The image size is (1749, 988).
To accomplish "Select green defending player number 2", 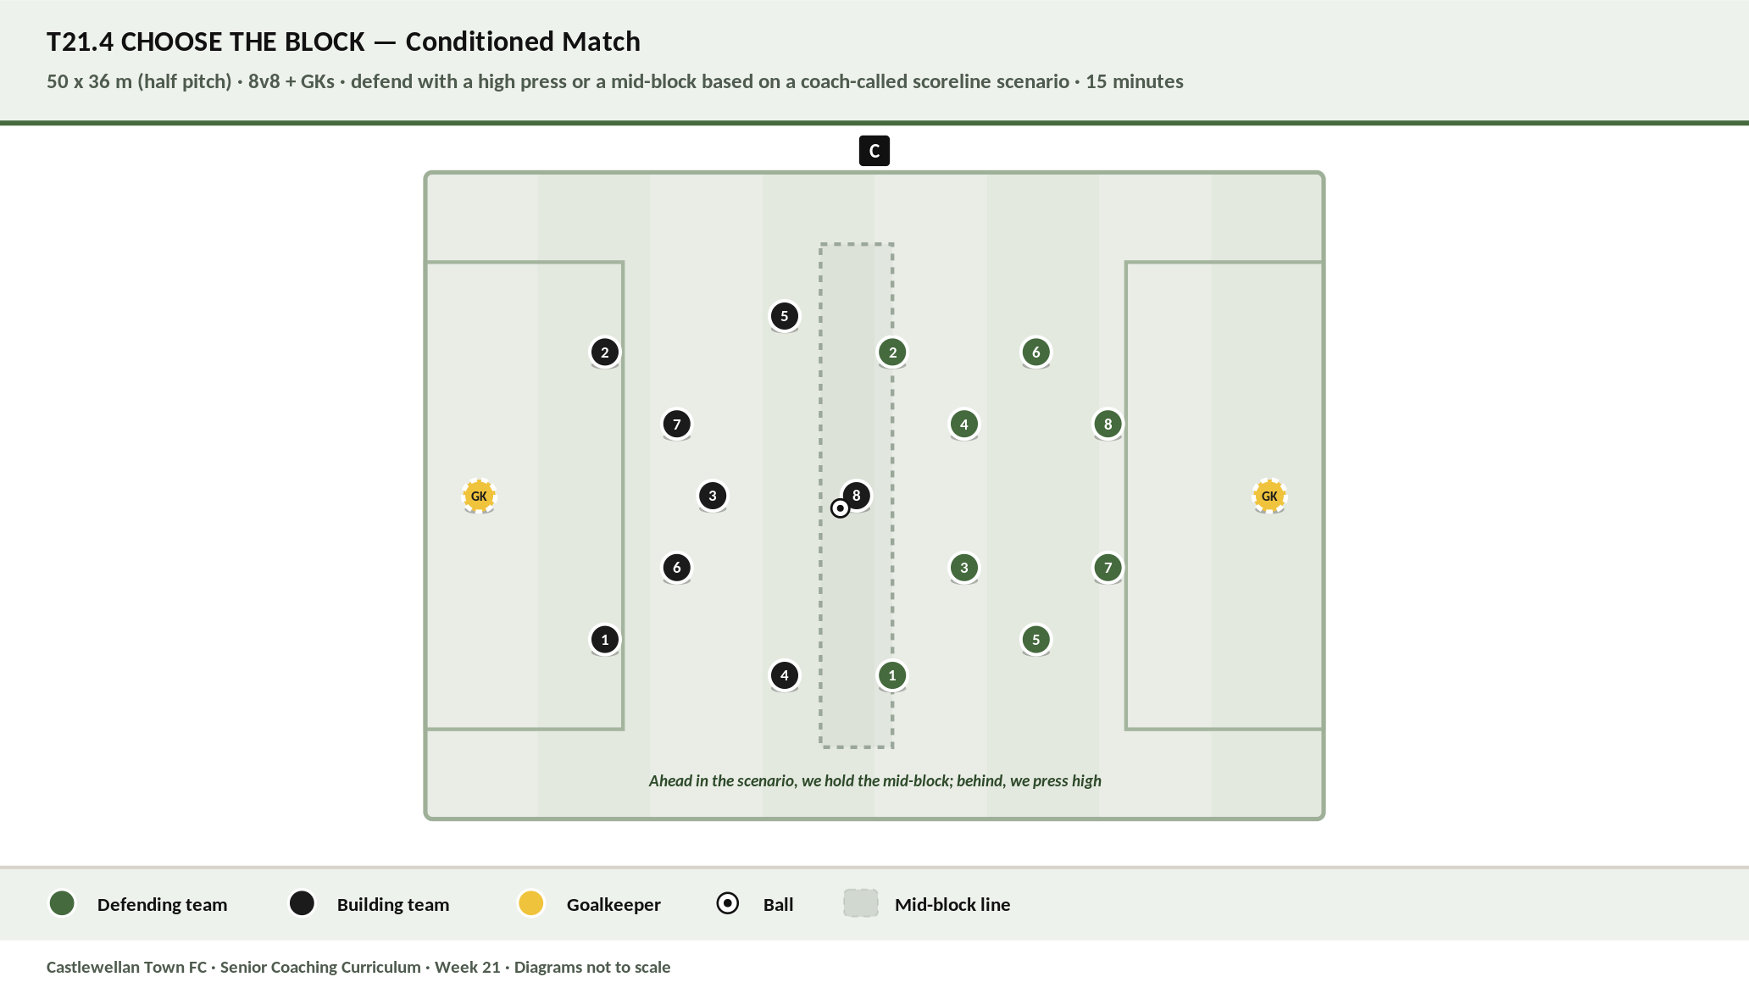I will 892,352.
